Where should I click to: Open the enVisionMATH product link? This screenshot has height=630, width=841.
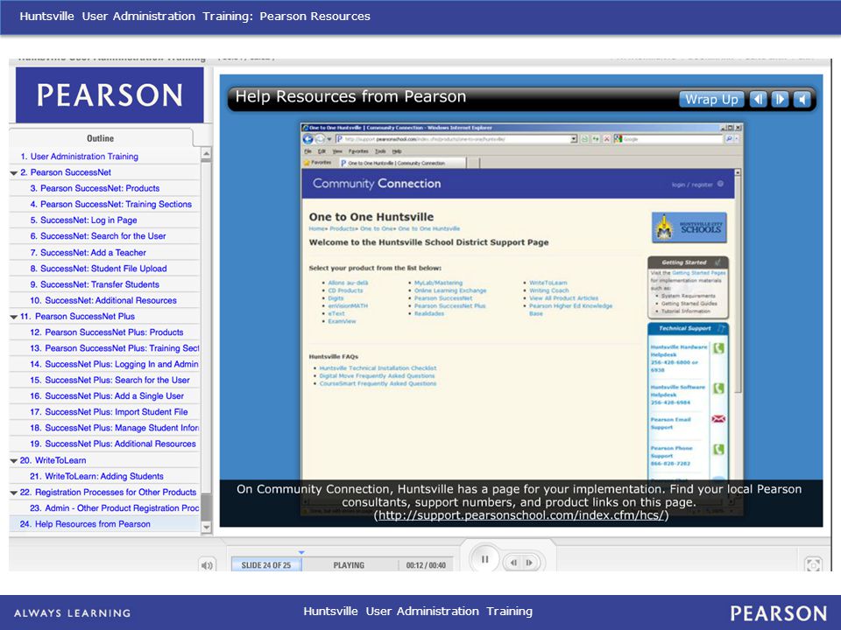click(x=348, y=306)
